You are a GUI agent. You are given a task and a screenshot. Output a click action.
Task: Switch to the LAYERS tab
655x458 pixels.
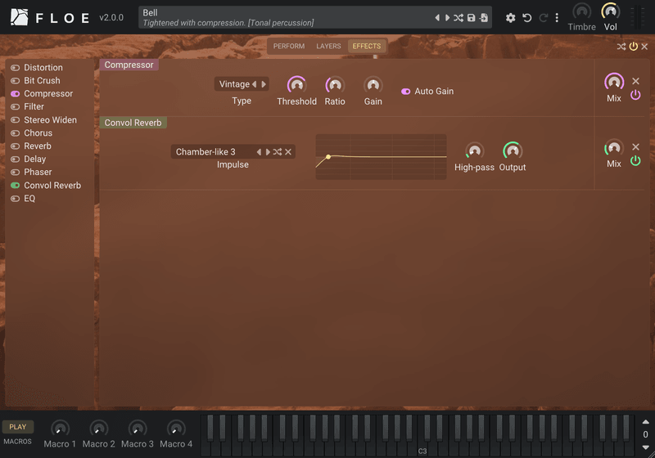(x=328, y=47)
